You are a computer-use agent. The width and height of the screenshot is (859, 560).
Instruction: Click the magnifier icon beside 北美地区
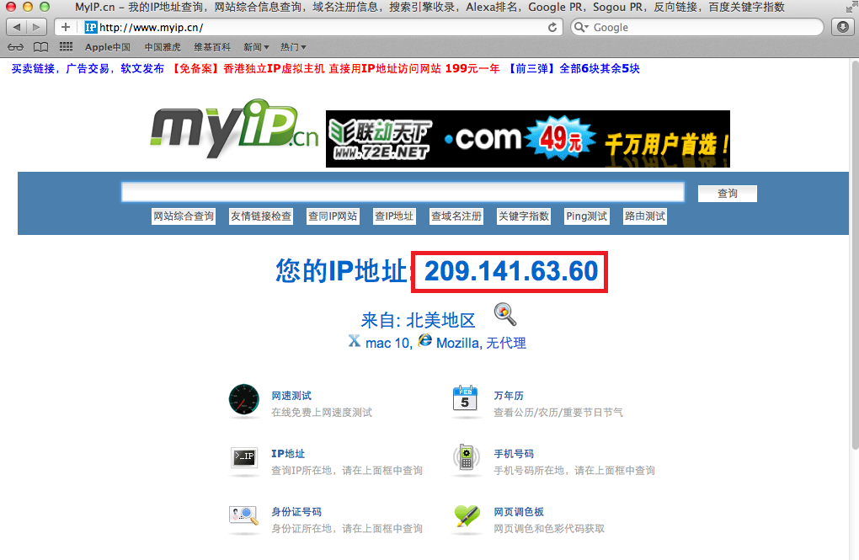(x=504, y=314)
